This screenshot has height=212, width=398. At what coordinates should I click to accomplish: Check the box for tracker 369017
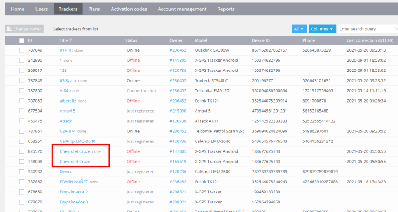coord(22,71)
